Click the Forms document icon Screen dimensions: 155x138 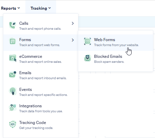(13, 41)
